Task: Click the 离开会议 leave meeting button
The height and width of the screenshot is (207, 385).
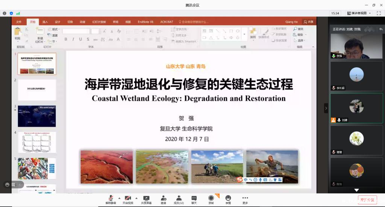Action: tap(367, 200)
